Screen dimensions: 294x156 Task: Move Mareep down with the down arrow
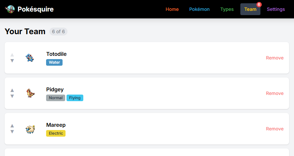tap(12, 132)
